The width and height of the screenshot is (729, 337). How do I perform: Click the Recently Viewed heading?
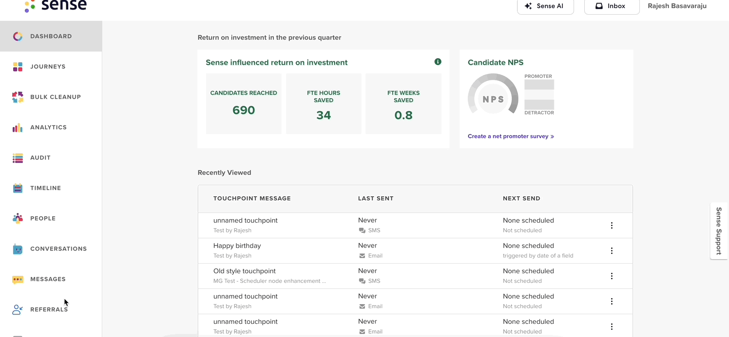pyautogui.click(x=224, y=173)
